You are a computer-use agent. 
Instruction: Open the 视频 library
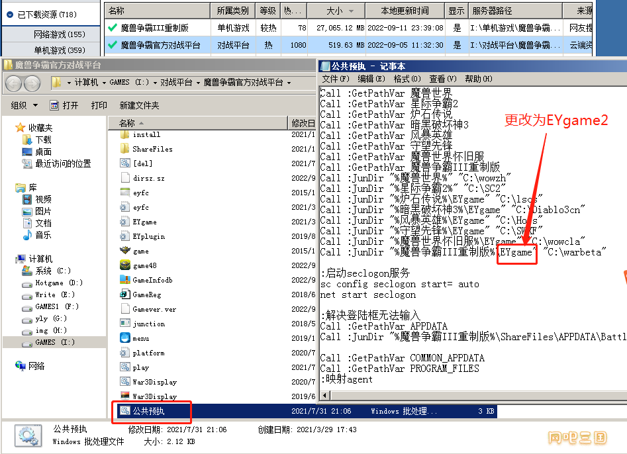(x=37, y=199)
